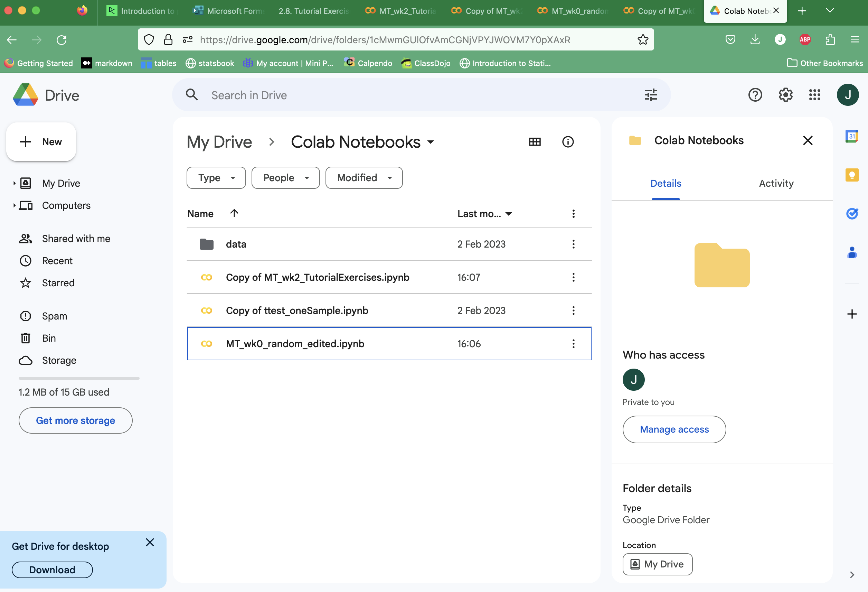Open Google Keep side panel icon
868x592 pixels.
pos(851,175)
